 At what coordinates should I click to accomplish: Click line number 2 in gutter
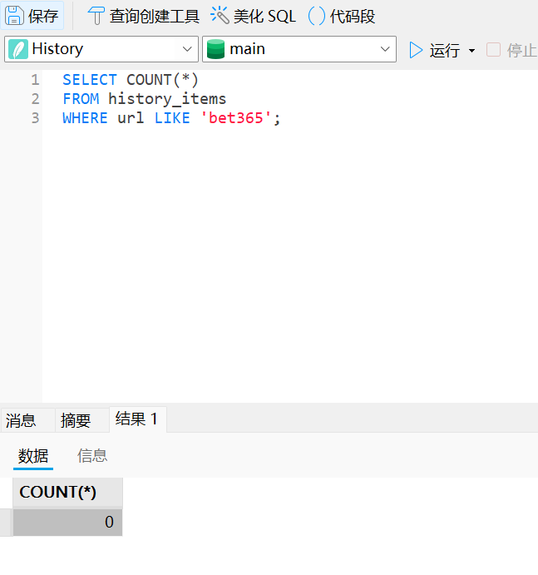[x=35, y=99]
